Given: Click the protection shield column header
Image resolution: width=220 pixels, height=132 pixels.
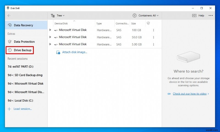Looking at the screenshot, I should (148, 23).
